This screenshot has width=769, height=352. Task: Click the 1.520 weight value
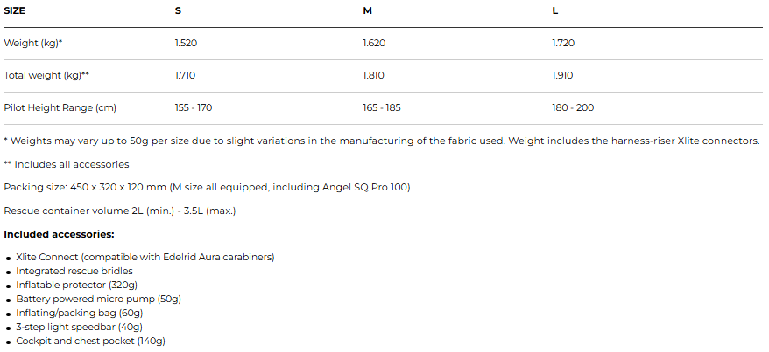pos(186,43)
